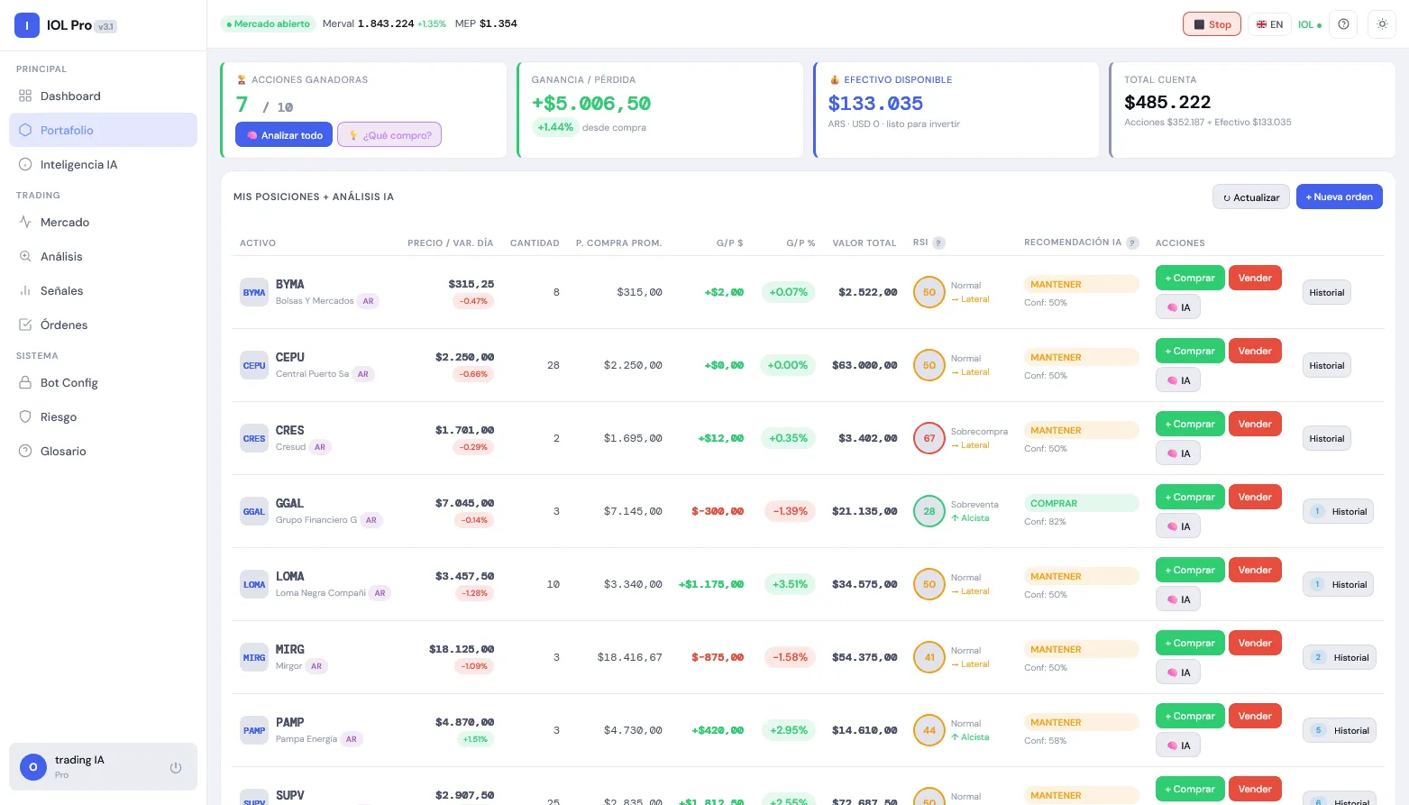Click the MANTENER recommendation bar for LOMA
Screen dimensions: 1409x805
[x=1081, y=576]
